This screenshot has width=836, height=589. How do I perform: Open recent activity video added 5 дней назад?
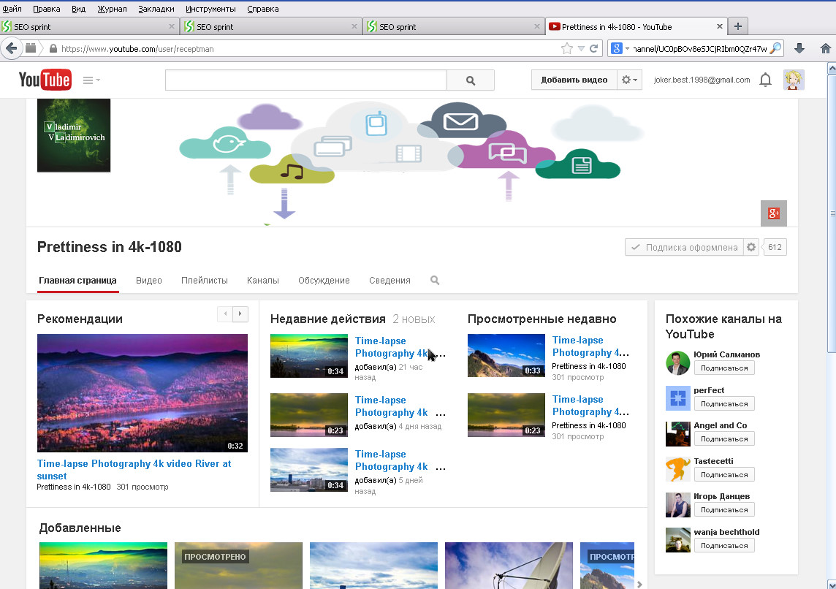(x=308, y=470)
